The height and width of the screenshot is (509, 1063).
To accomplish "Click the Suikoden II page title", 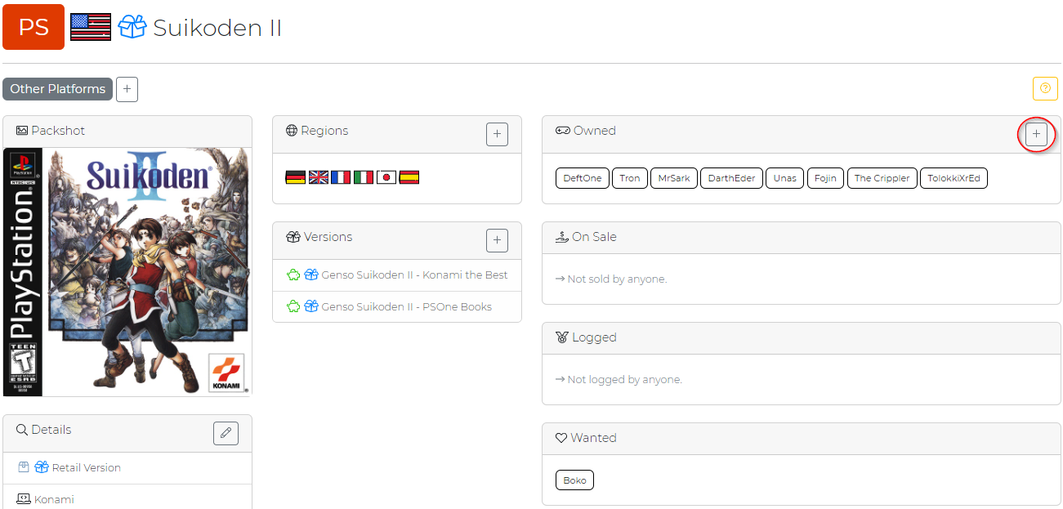I will coord(217,28).
